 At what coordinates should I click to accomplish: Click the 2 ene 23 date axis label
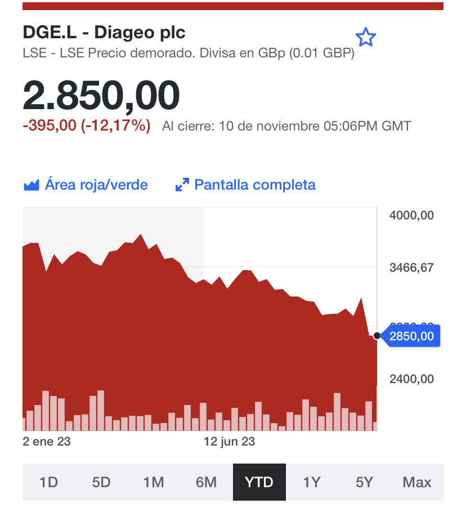click(47, 442)
